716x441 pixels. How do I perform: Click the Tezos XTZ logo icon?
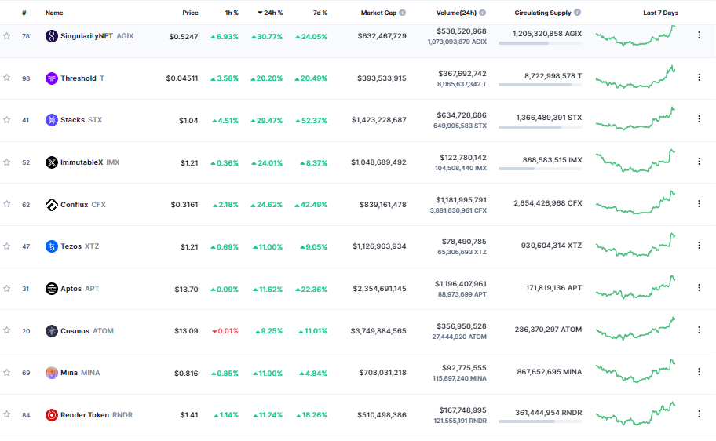(x=52, y=246)
